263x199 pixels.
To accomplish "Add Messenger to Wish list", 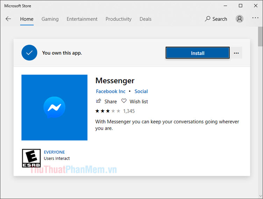I will coord(135,101).
